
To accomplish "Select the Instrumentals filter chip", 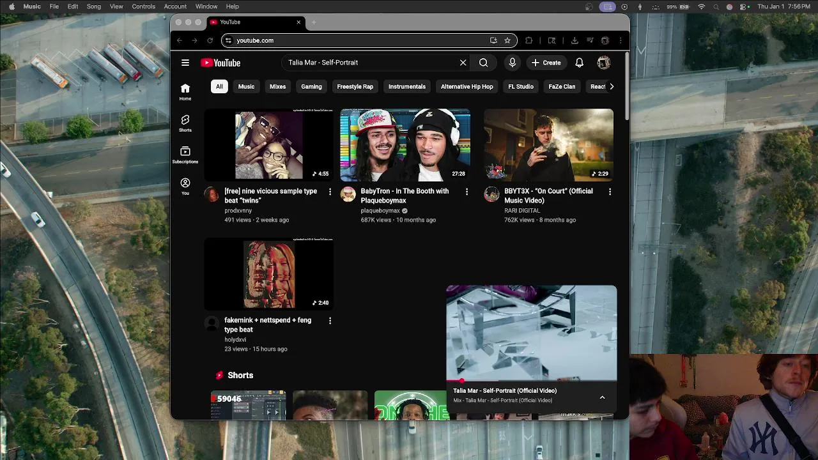I will click(407, 86).
